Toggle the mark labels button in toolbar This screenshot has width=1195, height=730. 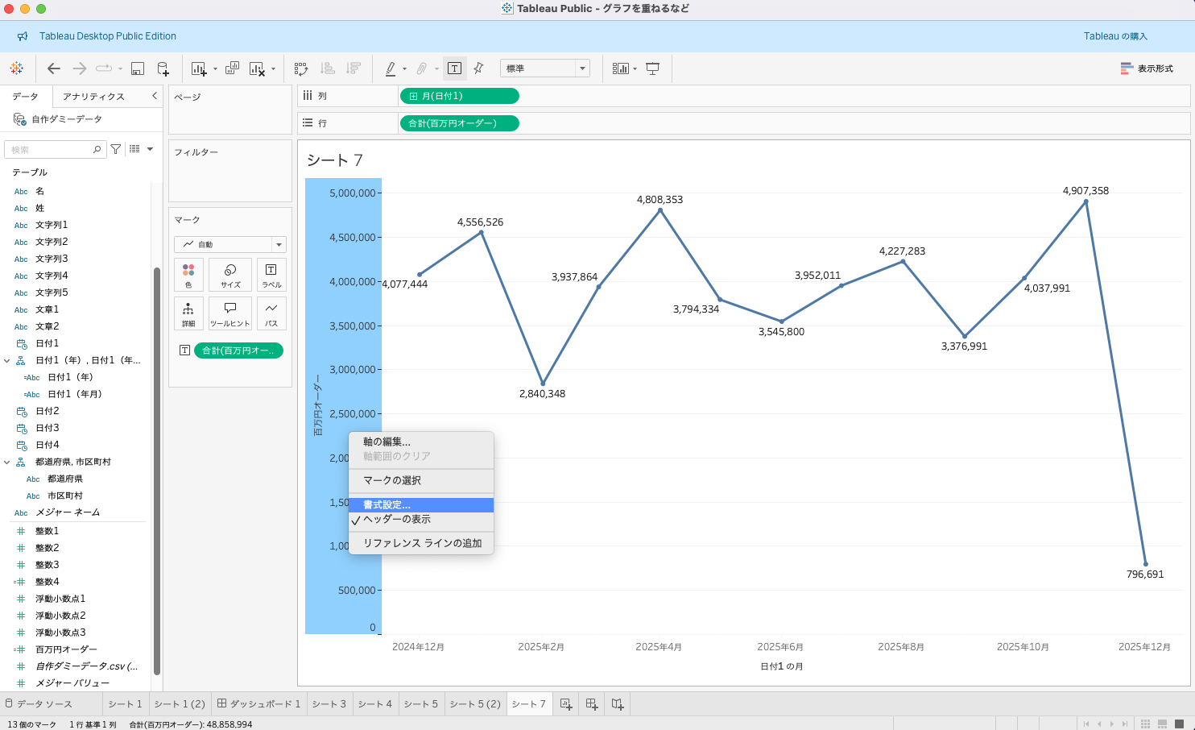(x=454, y=68)
